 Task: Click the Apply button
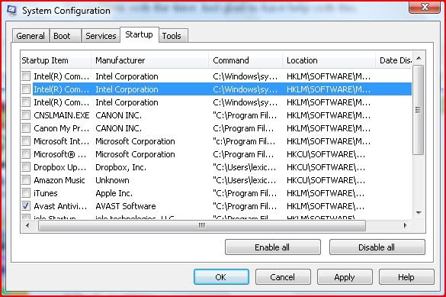[345, 277]
